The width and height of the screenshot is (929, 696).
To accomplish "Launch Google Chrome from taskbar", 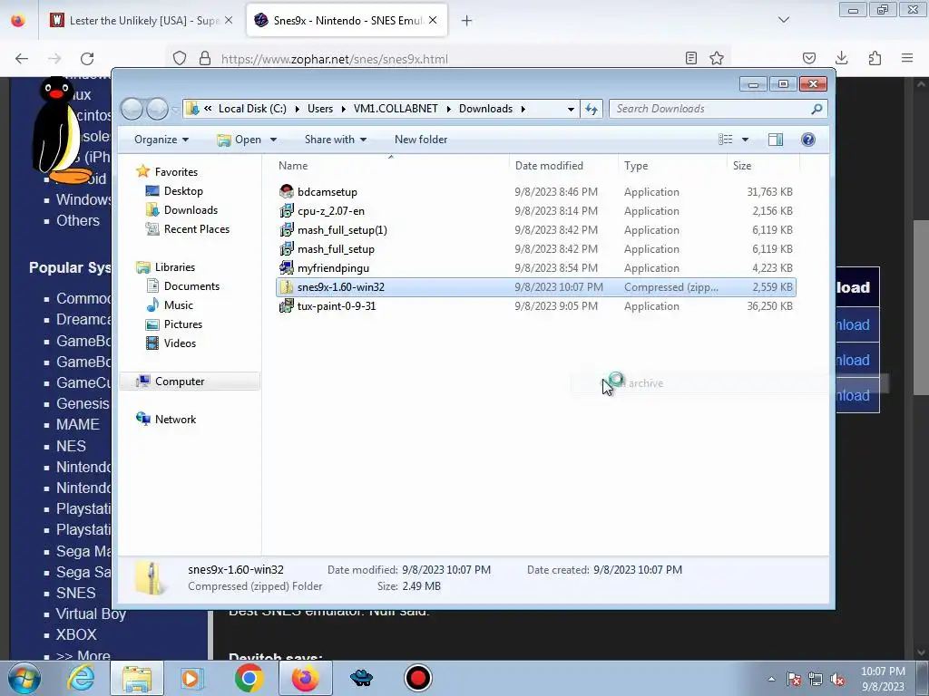I will 249,678.
